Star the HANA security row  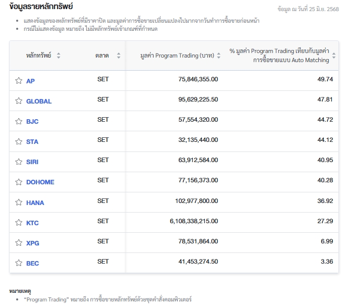pyautogui.click(x=19, y=202)
